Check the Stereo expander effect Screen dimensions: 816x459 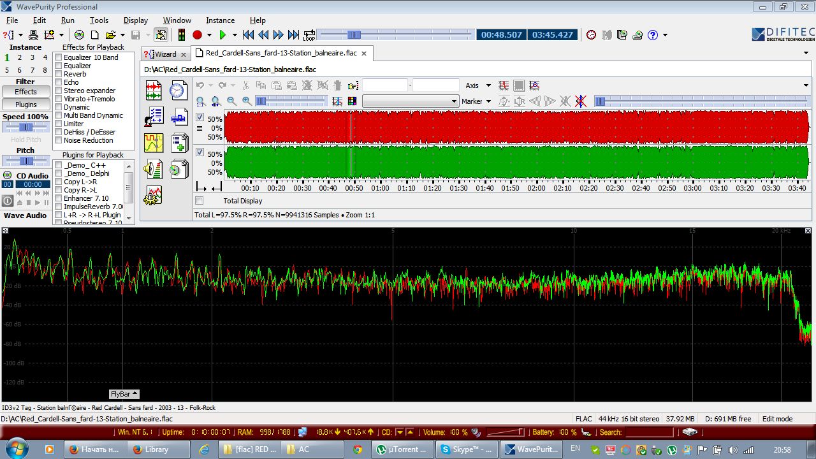(x=59, y=91)
